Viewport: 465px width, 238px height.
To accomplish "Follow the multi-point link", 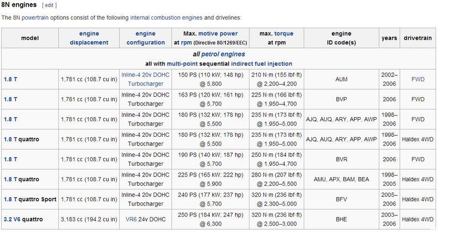I will click(182, 64).
